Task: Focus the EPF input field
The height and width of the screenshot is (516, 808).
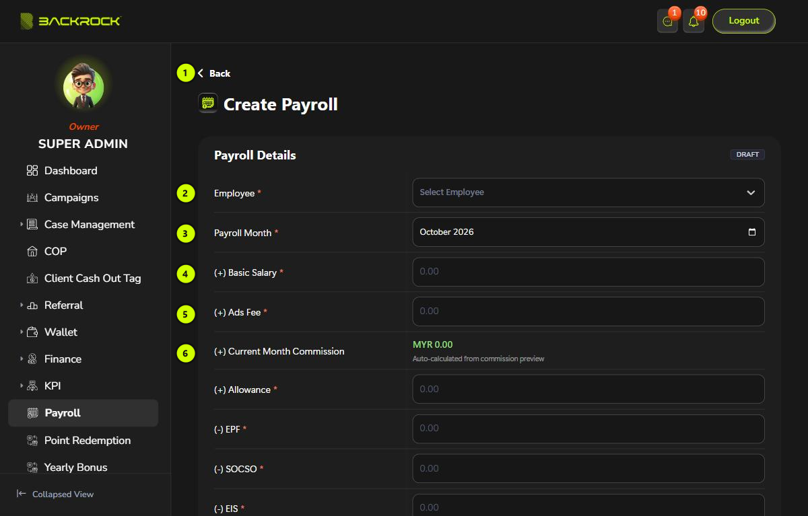Action: [x=588, y=429]
